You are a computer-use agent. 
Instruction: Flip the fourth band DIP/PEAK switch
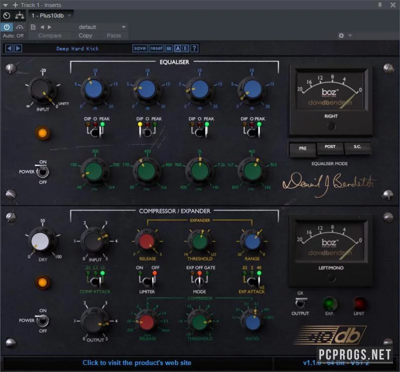point(252,131)
